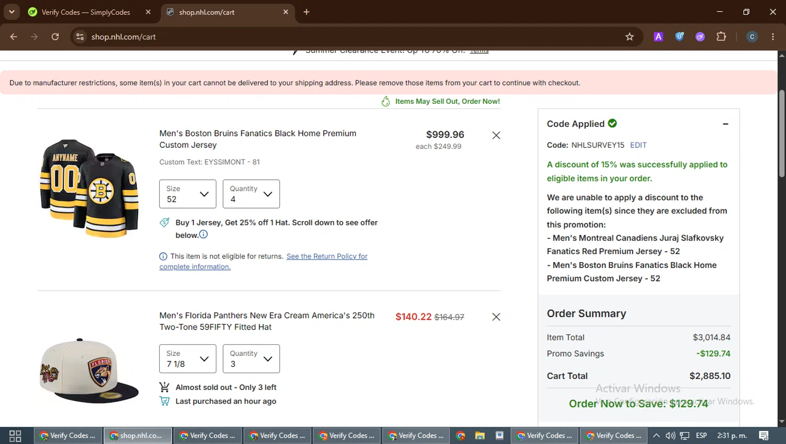Open the round purple extension icon
The image size is (786, 444).
(700, 37)
